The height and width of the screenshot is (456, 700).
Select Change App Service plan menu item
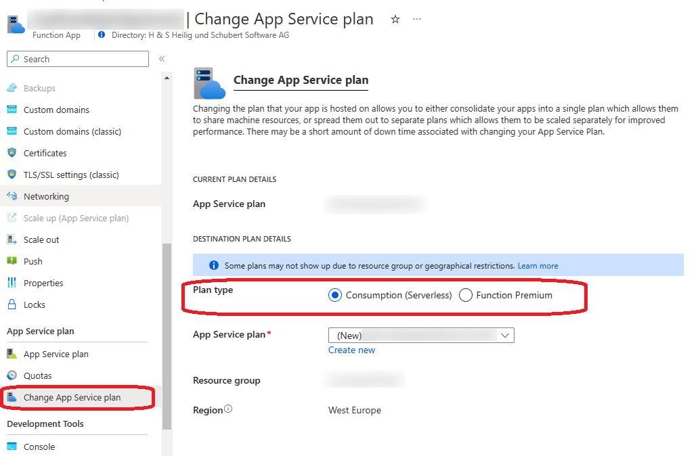(x=72, y=398)
